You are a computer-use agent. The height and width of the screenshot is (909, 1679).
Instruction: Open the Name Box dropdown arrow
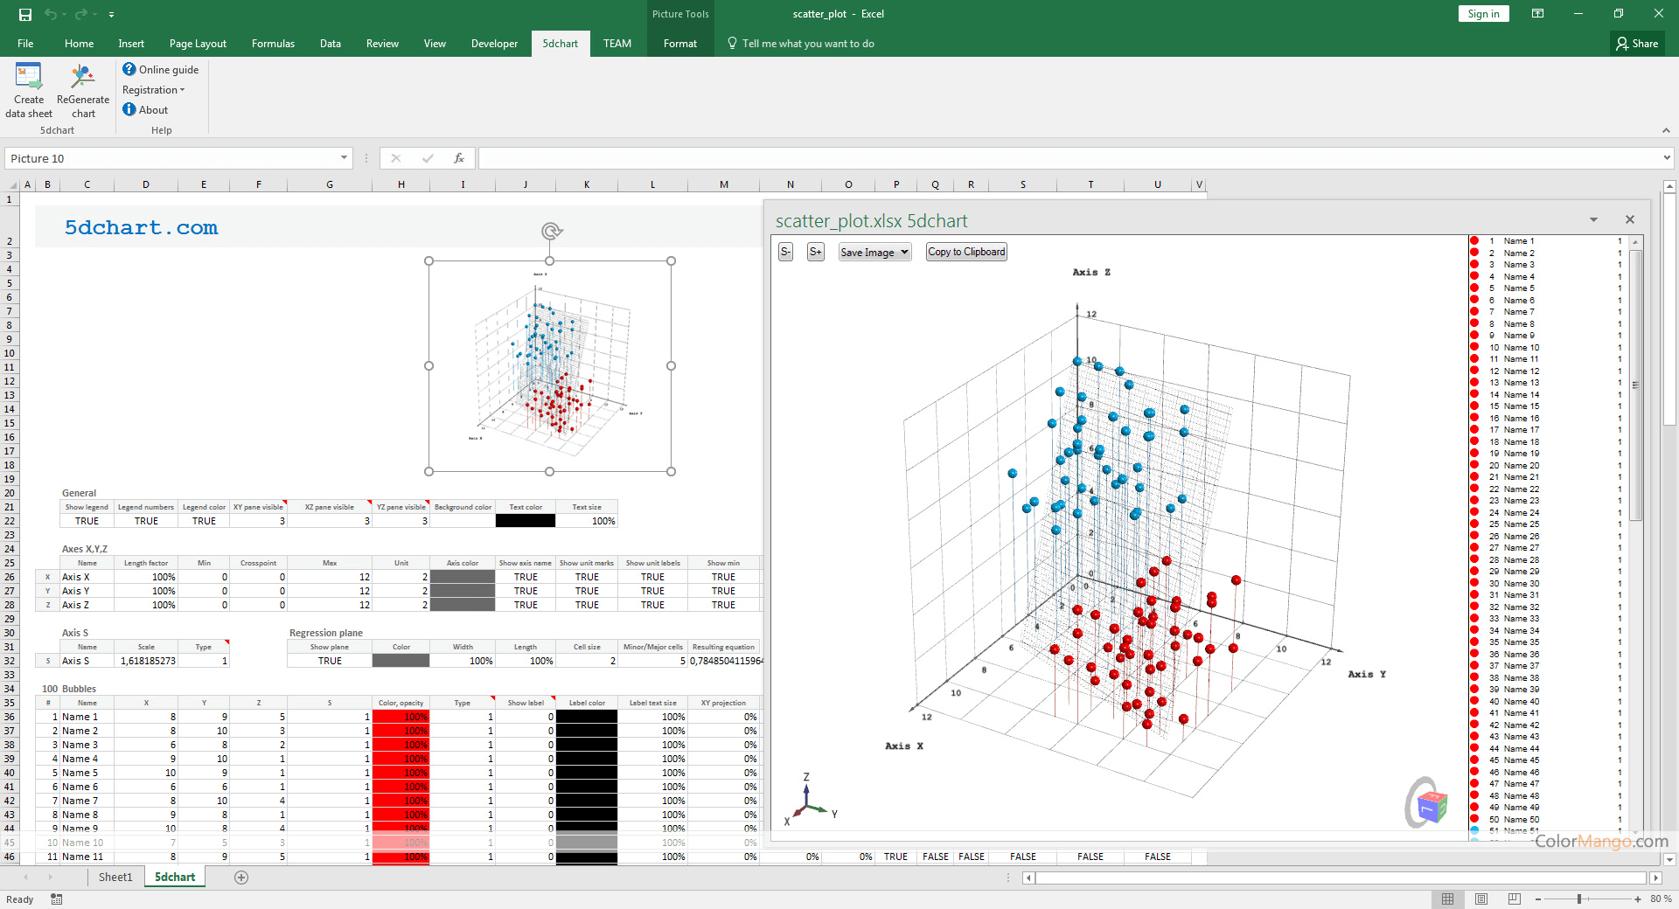[344, 158]
